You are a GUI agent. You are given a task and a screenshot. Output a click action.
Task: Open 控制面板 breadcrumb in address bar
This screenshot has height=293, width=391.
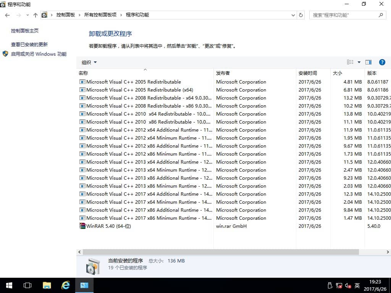66,15
